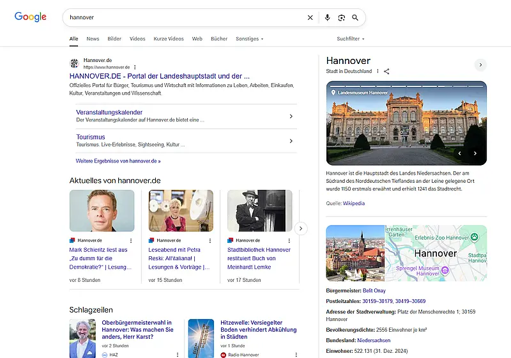Image resolution: width=511 pixels, height=358 pixels.
Task: Click the HAZ source icon
Action: pyautogui.click(x=105, y=355)
